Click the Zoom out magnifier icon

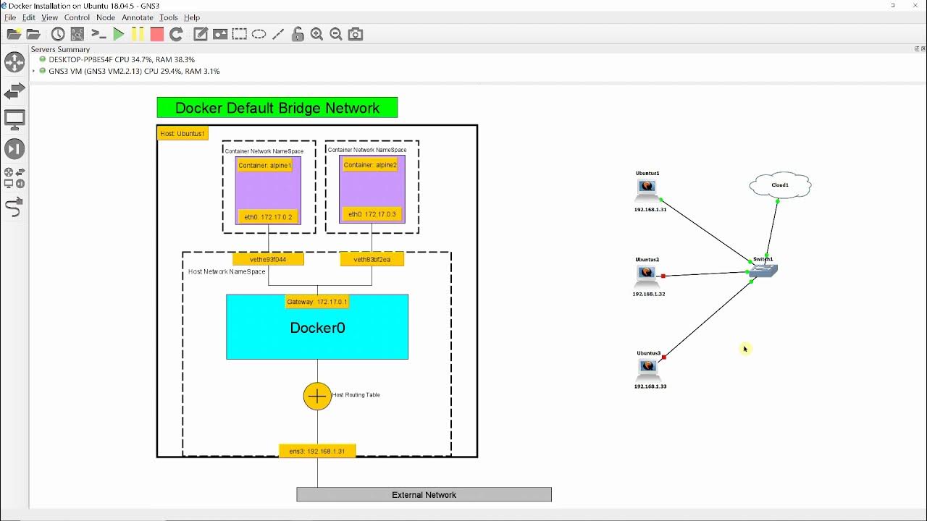tap(336, 34)
